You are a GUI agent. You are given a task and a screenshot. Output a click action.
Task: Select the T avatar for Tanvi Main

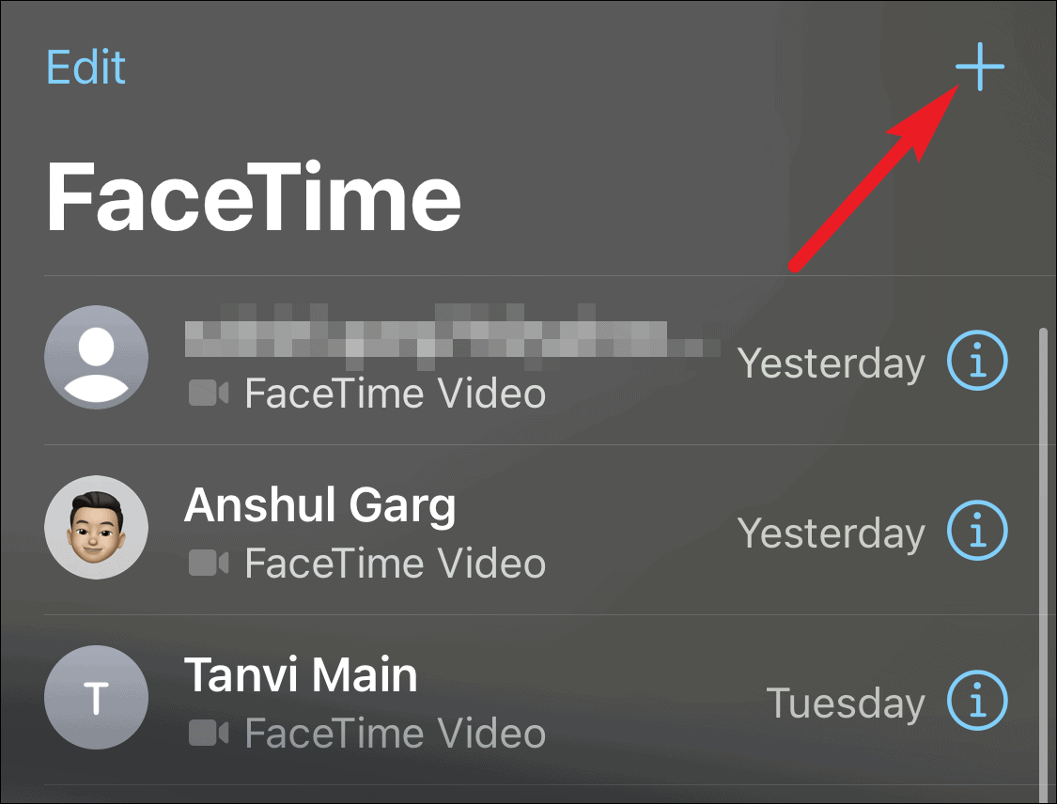(97, 697)
